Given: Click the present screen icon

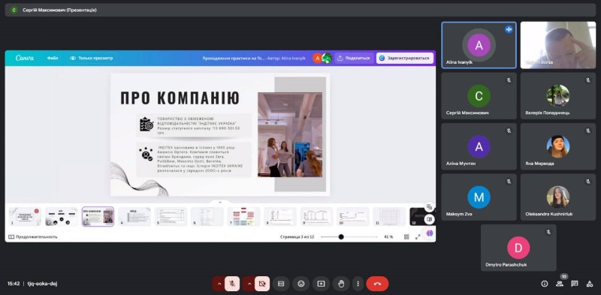Looking at the screenshot, I should click(x=321, y=284).
